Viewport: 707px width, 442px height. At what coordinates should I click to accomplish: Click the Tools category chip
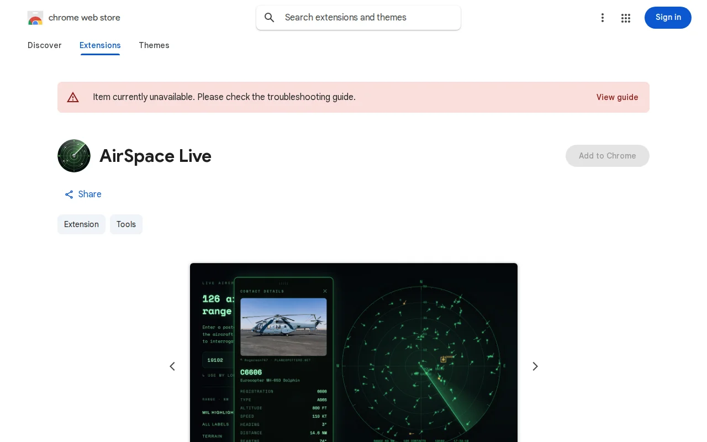126,224
